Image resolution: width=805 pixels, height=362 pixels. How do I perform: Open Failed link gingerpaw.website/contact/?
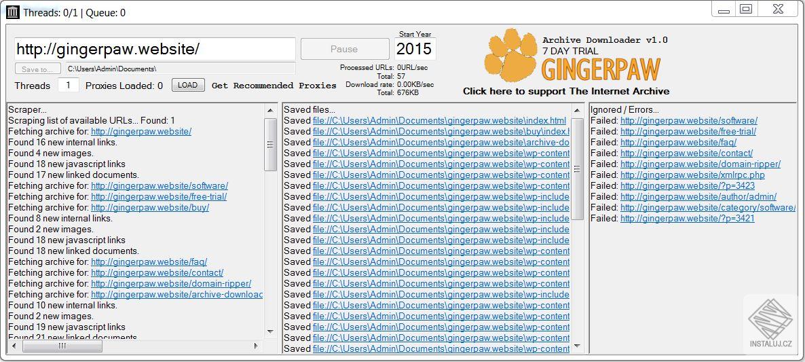[x=686, y=153]
